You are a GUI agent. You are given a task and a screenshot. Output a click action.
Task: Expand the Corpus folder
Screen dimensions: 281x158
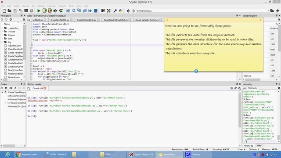(x=2, y=35)
